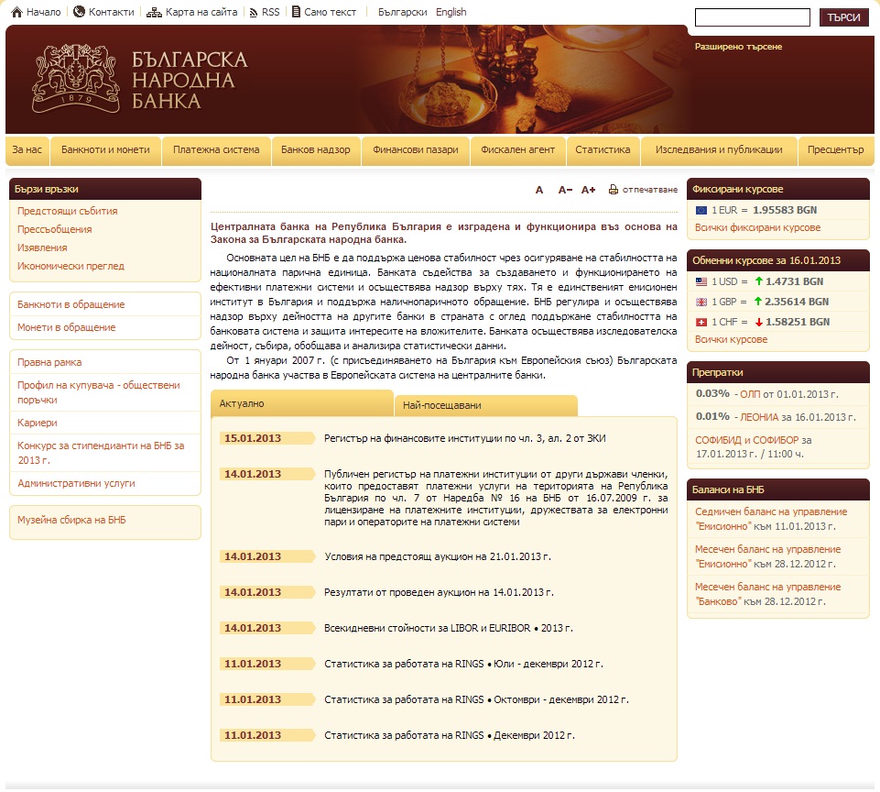
Task: Click the Bulgarian National Bank coat of arms logo
Action: pos(76,79)
